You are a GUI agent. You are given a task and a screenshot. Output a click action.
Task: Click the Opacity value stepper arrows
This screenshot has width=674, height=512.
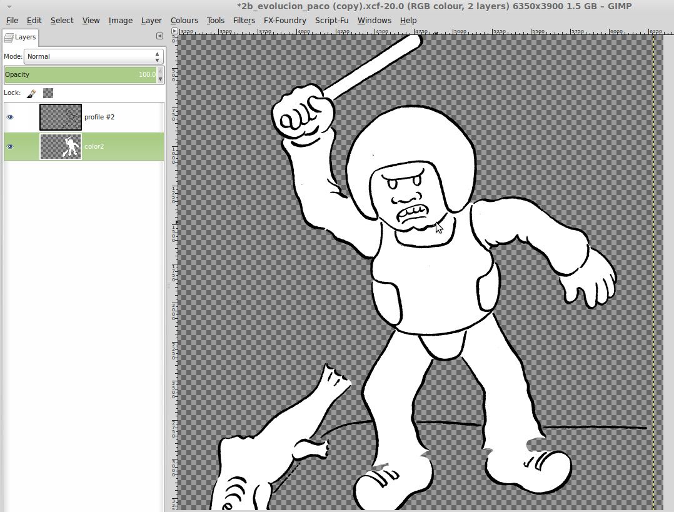tap(160, 75)
